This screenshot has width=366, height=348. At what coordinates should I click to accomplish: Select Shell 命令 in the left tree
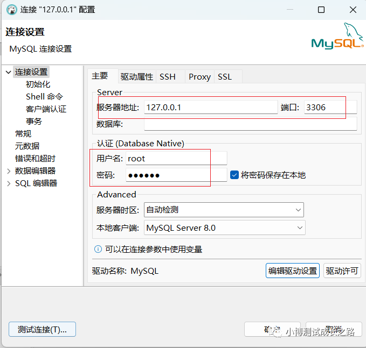coord(45,97)
